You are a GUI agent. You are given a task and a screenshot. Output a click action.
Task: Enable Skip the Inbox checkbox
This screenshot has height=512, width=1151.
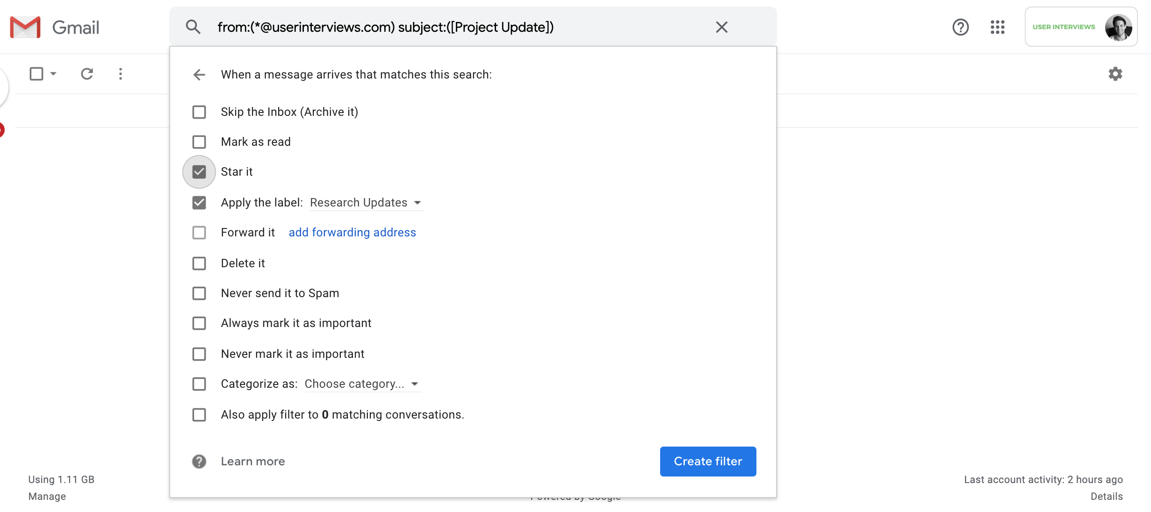[199, 112]
